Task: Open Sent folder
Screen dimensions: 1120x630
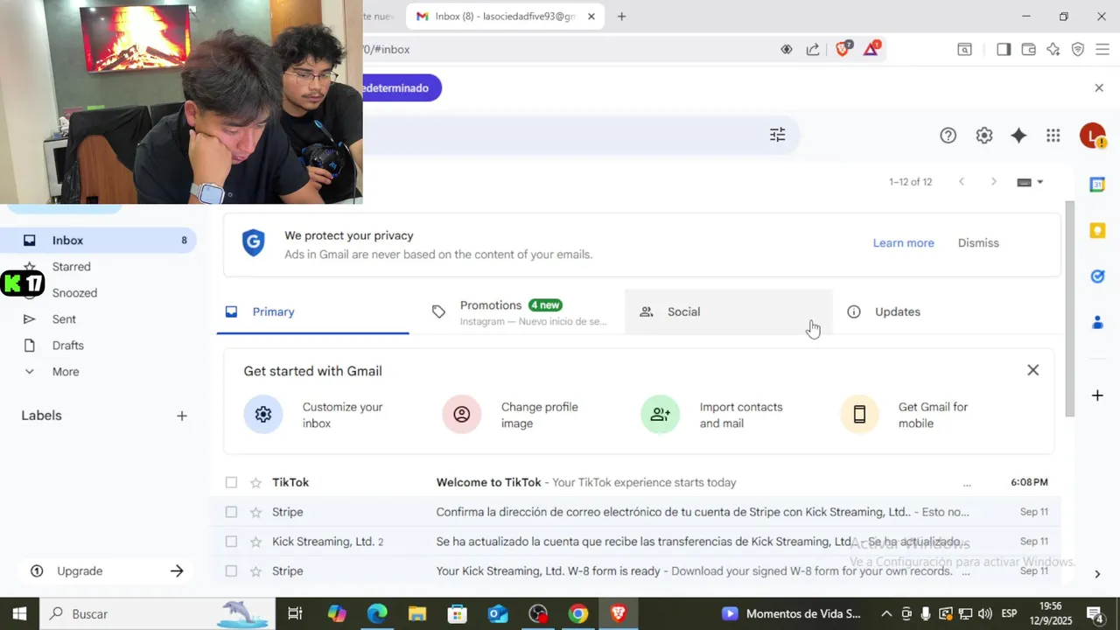Action: pos(64,319)
